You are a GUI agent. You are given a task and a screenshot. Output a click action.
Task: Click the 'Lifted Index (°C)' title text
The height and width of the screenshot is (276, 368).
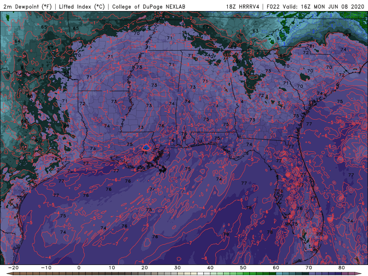(x=82, y=7)
